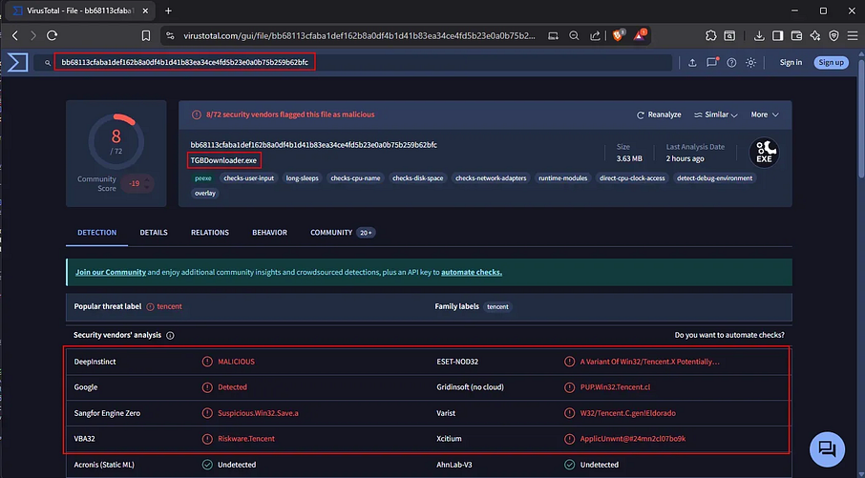Click the peexe tag
865x478 pixels.
coord(203,178)
